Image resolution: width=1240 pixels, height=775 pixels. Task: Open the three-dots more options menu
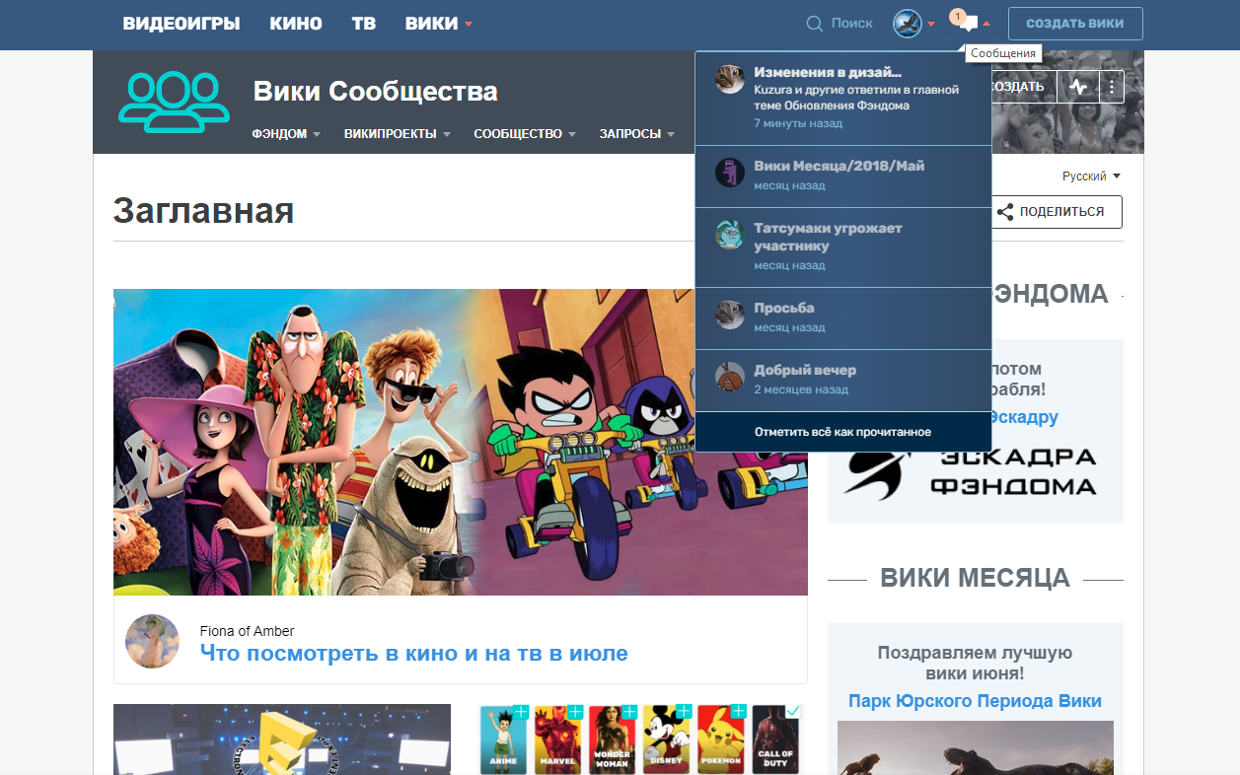(1112, 87)
